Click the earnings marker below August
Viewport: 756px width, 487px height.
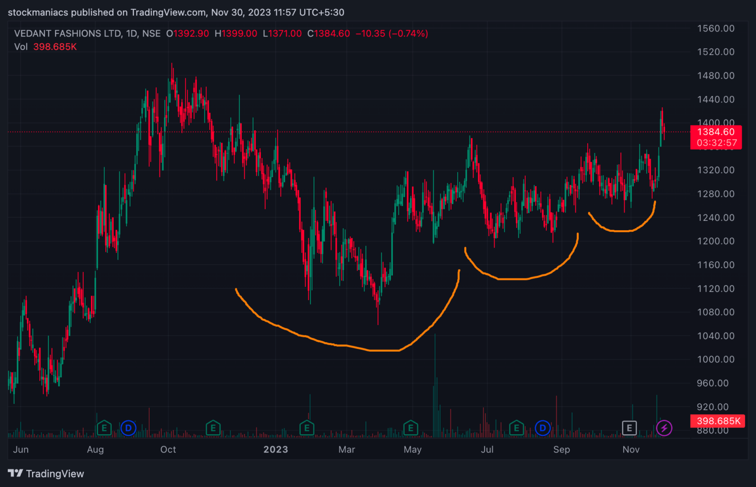click(104, 428)
